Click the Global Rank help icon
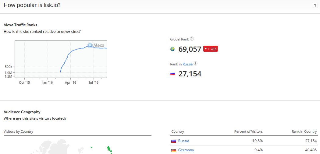 pyautogui.click(x=192, y=38)
